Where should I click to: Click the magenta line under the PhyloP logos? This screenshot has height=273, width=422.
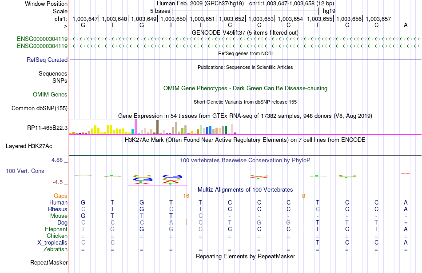click(158, 185)
